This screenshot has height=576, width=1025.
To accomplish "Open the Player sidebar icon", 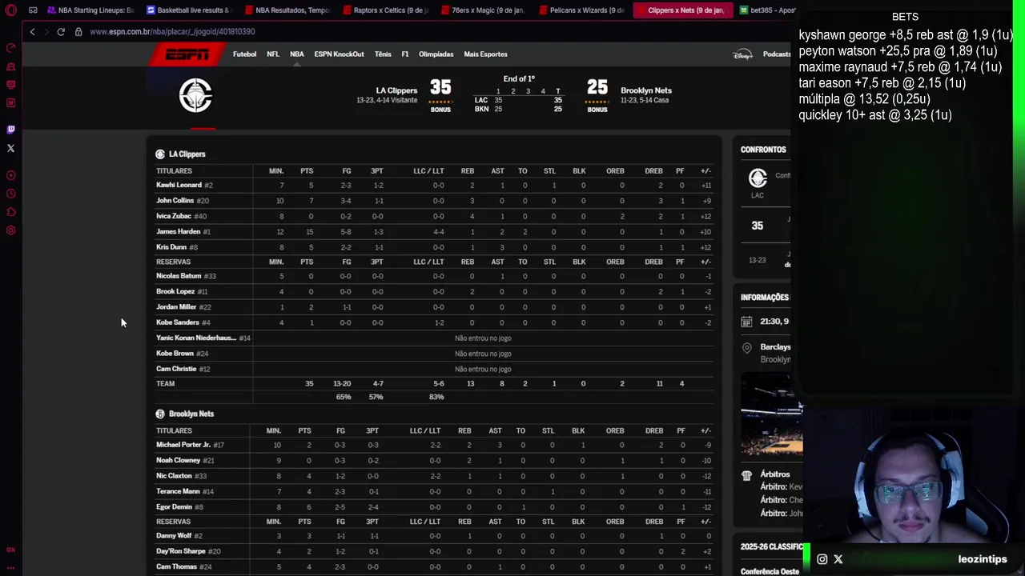I will (x=10, y=175).
